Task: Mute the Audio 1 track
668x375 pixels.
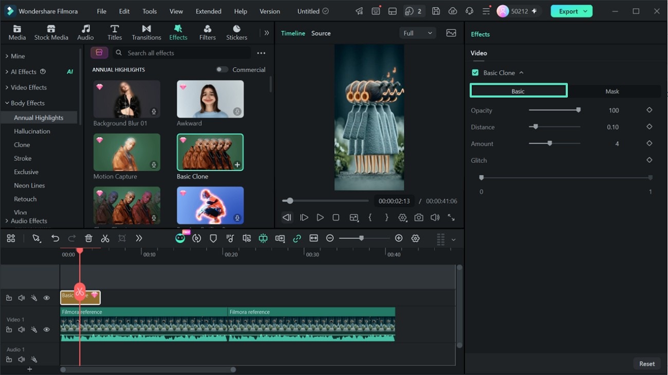Action: click(22, 360)
